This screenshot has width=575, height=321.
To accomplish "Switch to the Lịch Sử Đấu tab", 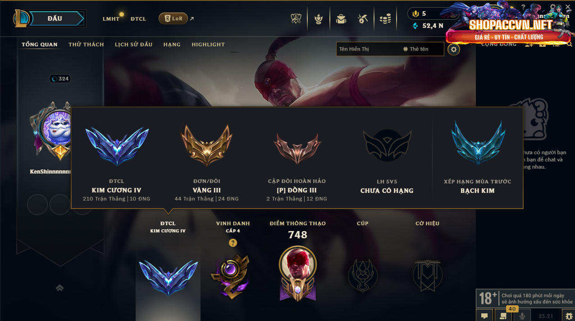I will [133, 45].
